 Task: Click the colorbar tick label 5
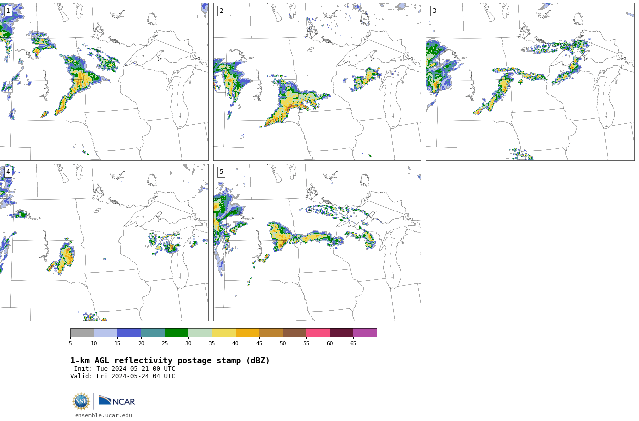[x=70, y=343]
